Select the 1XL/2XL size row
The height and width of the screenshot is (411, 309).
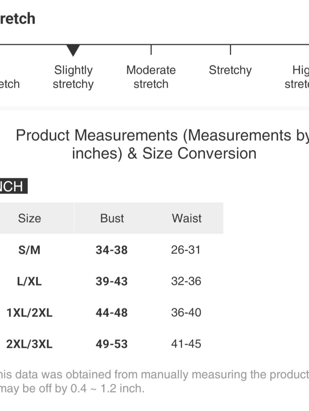point(112,312)
